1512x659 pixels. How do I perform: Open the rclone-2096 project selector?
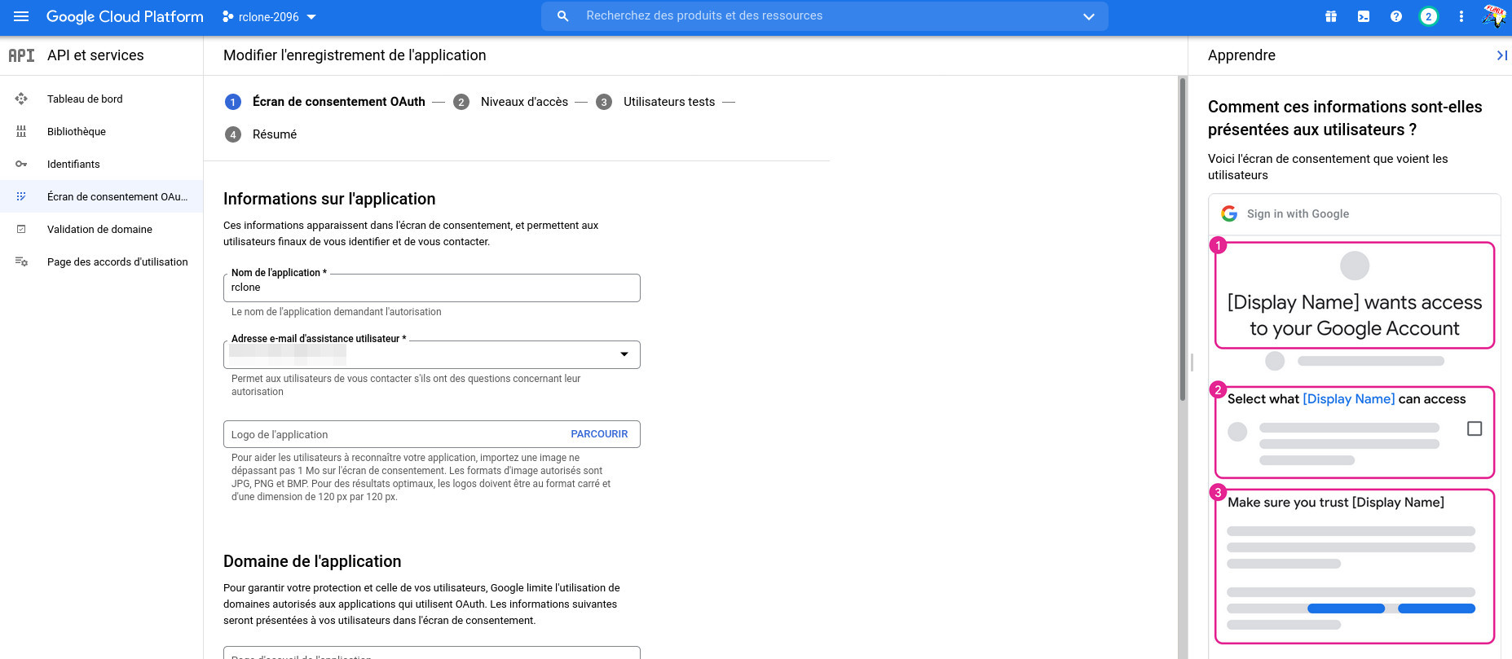[269, 16]
